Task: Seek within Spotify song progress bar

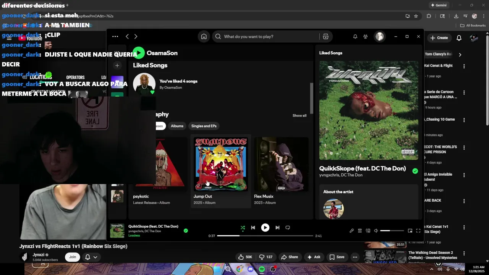Action: 265,236
